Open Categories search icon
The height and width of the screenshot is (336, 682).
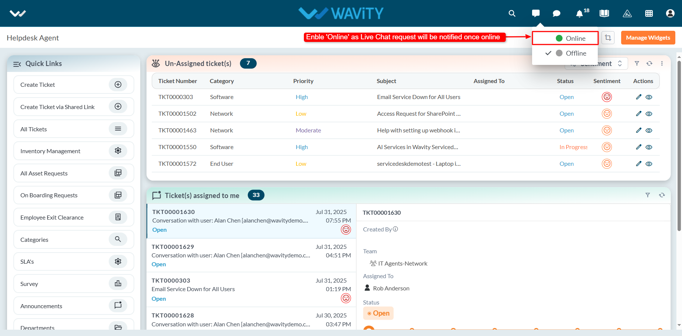pyautogui.click(x=118, y=239)
